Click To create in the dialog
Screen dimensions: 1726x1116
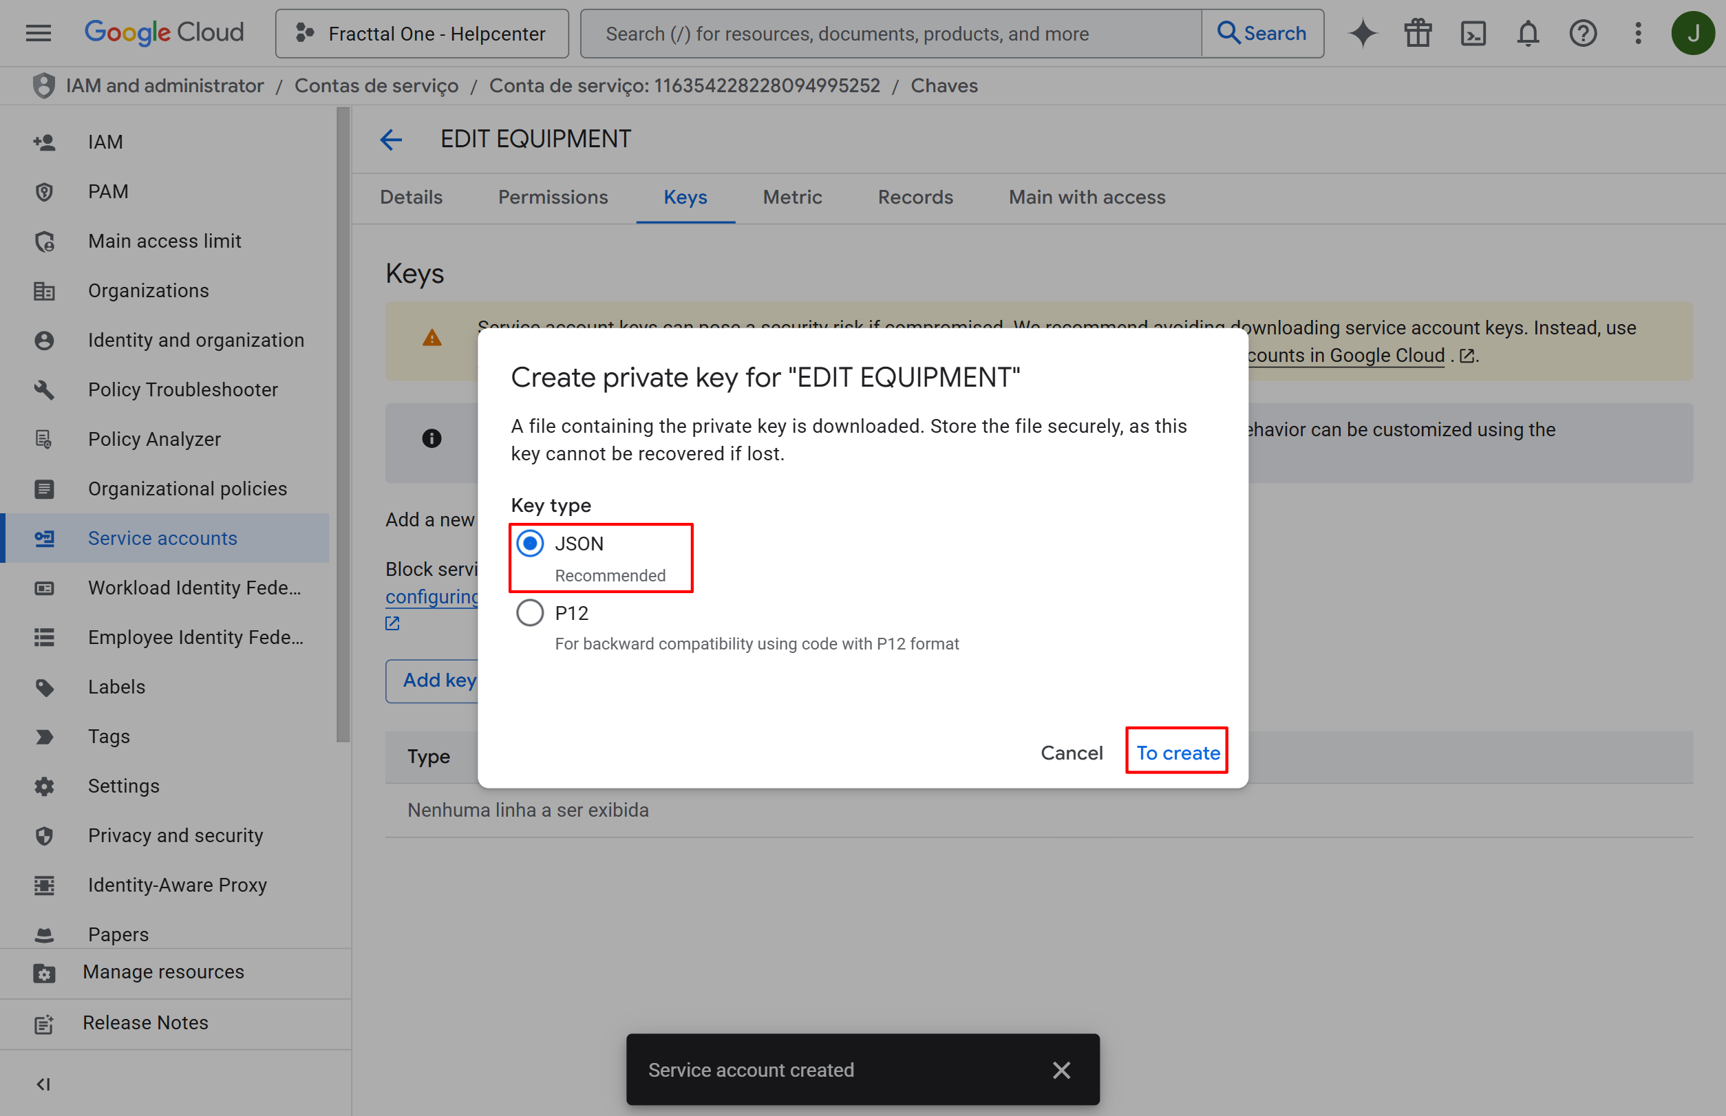1178,752
